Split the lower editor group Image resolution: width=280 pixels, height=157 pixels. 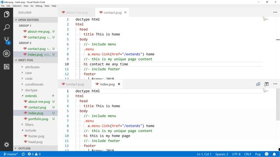[x=266, y=84]
